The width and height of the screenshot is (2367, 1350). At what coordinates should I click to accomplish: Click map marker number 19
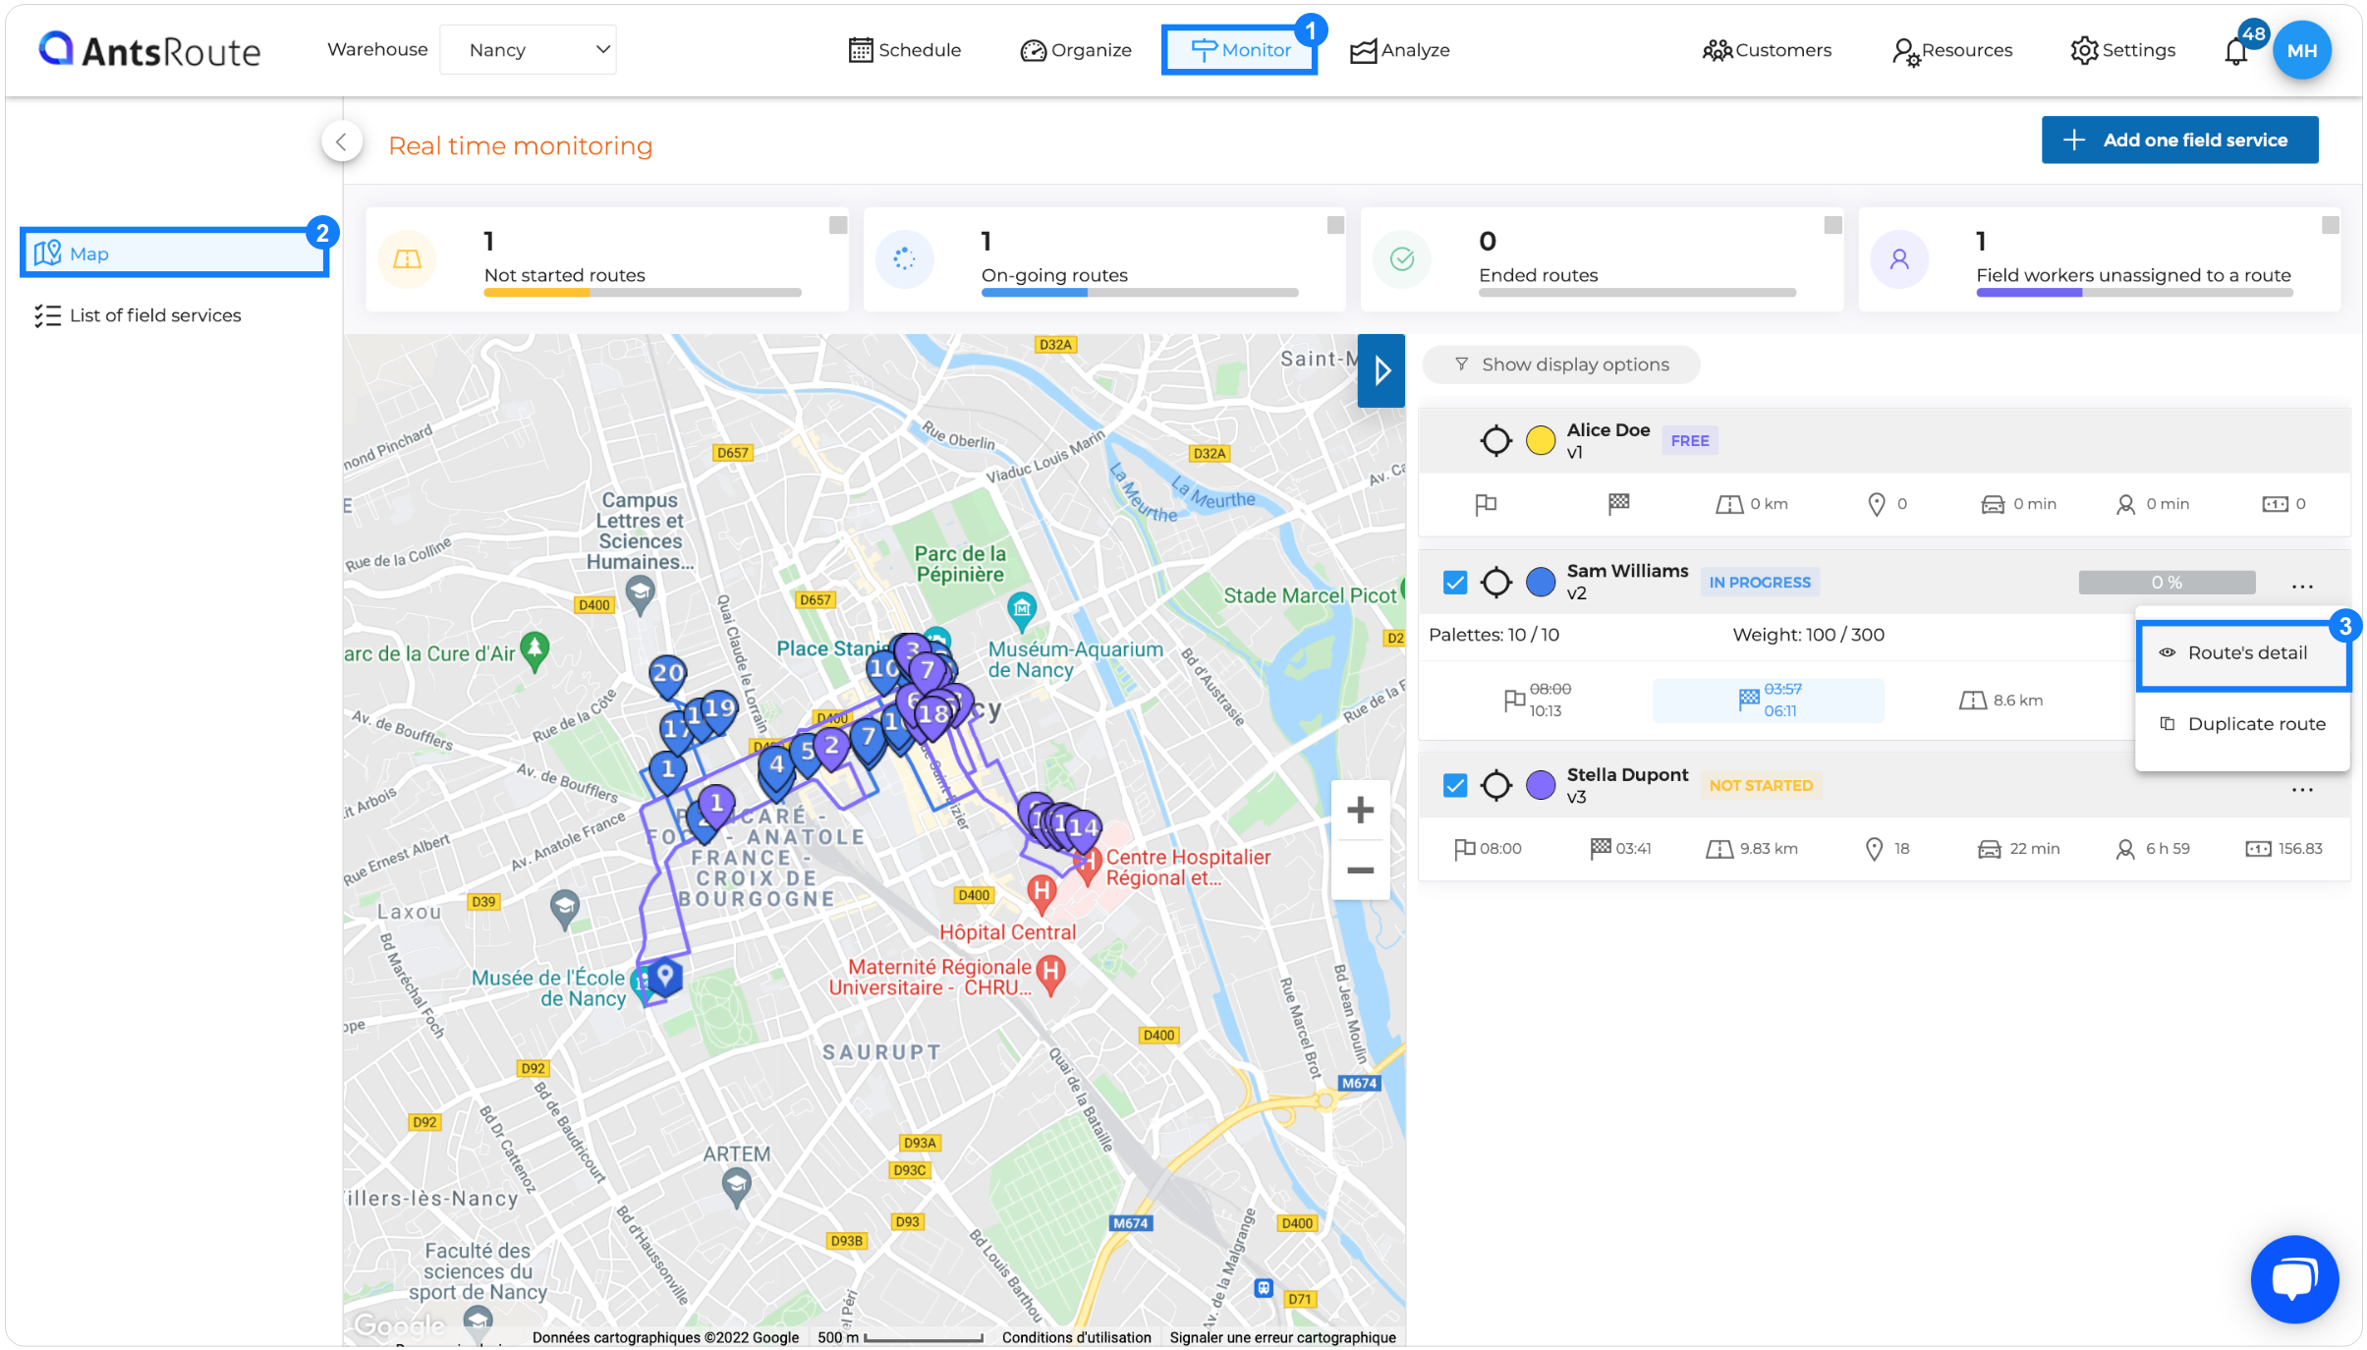click(x=718, y=709)
